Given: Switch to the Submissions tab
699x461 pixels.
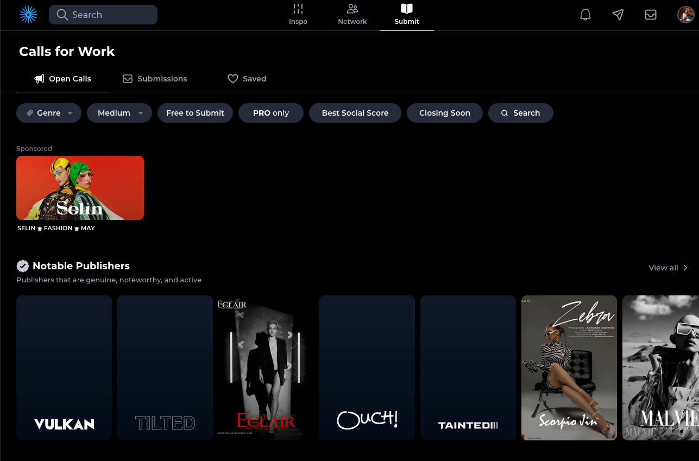Looking at the screenshot, I should tap(155, 79).
